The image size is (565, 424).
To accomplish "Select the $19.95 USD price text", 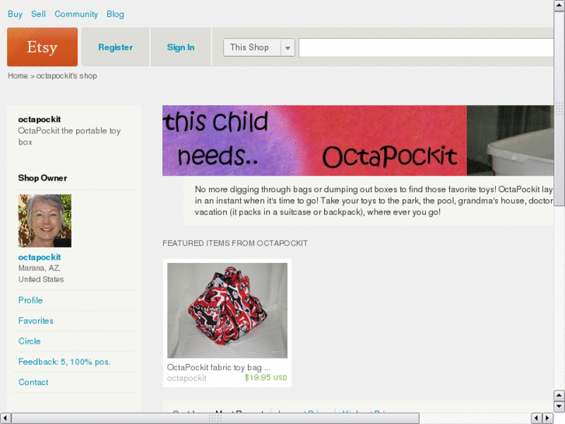I will (266, 378).
